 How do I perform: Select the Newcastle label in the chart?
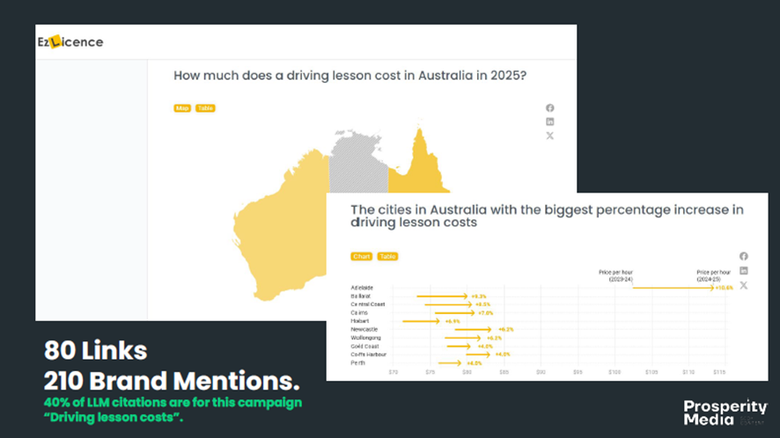pos(364,329)
